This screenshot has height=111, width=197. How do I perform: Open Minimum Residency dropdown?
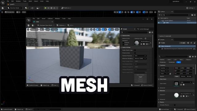140,59
